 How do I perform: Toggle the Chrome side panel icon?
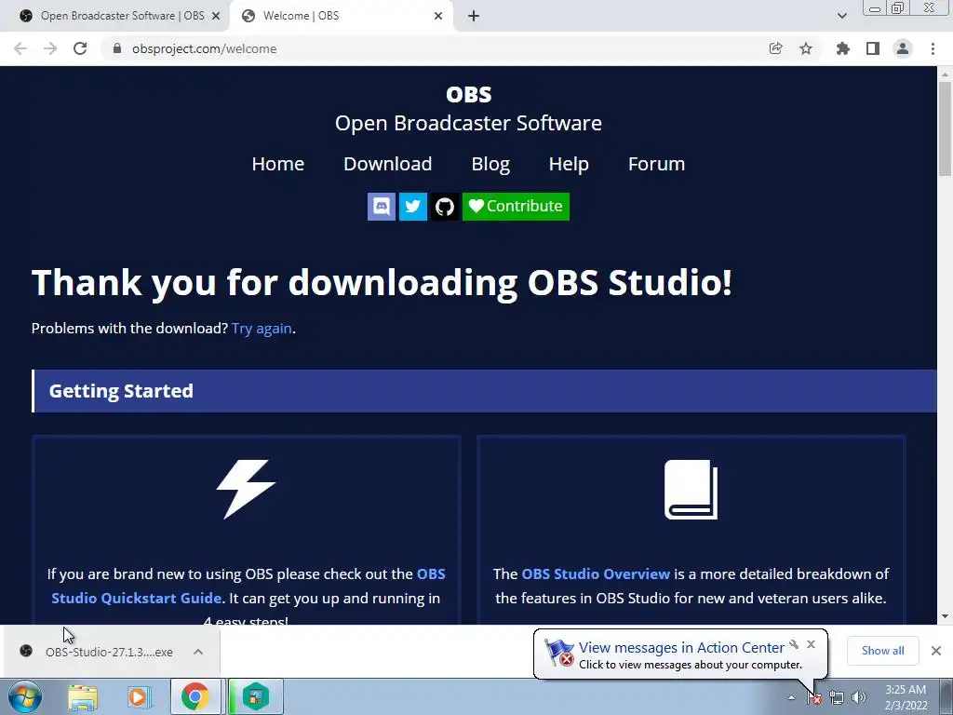[873, 48]
